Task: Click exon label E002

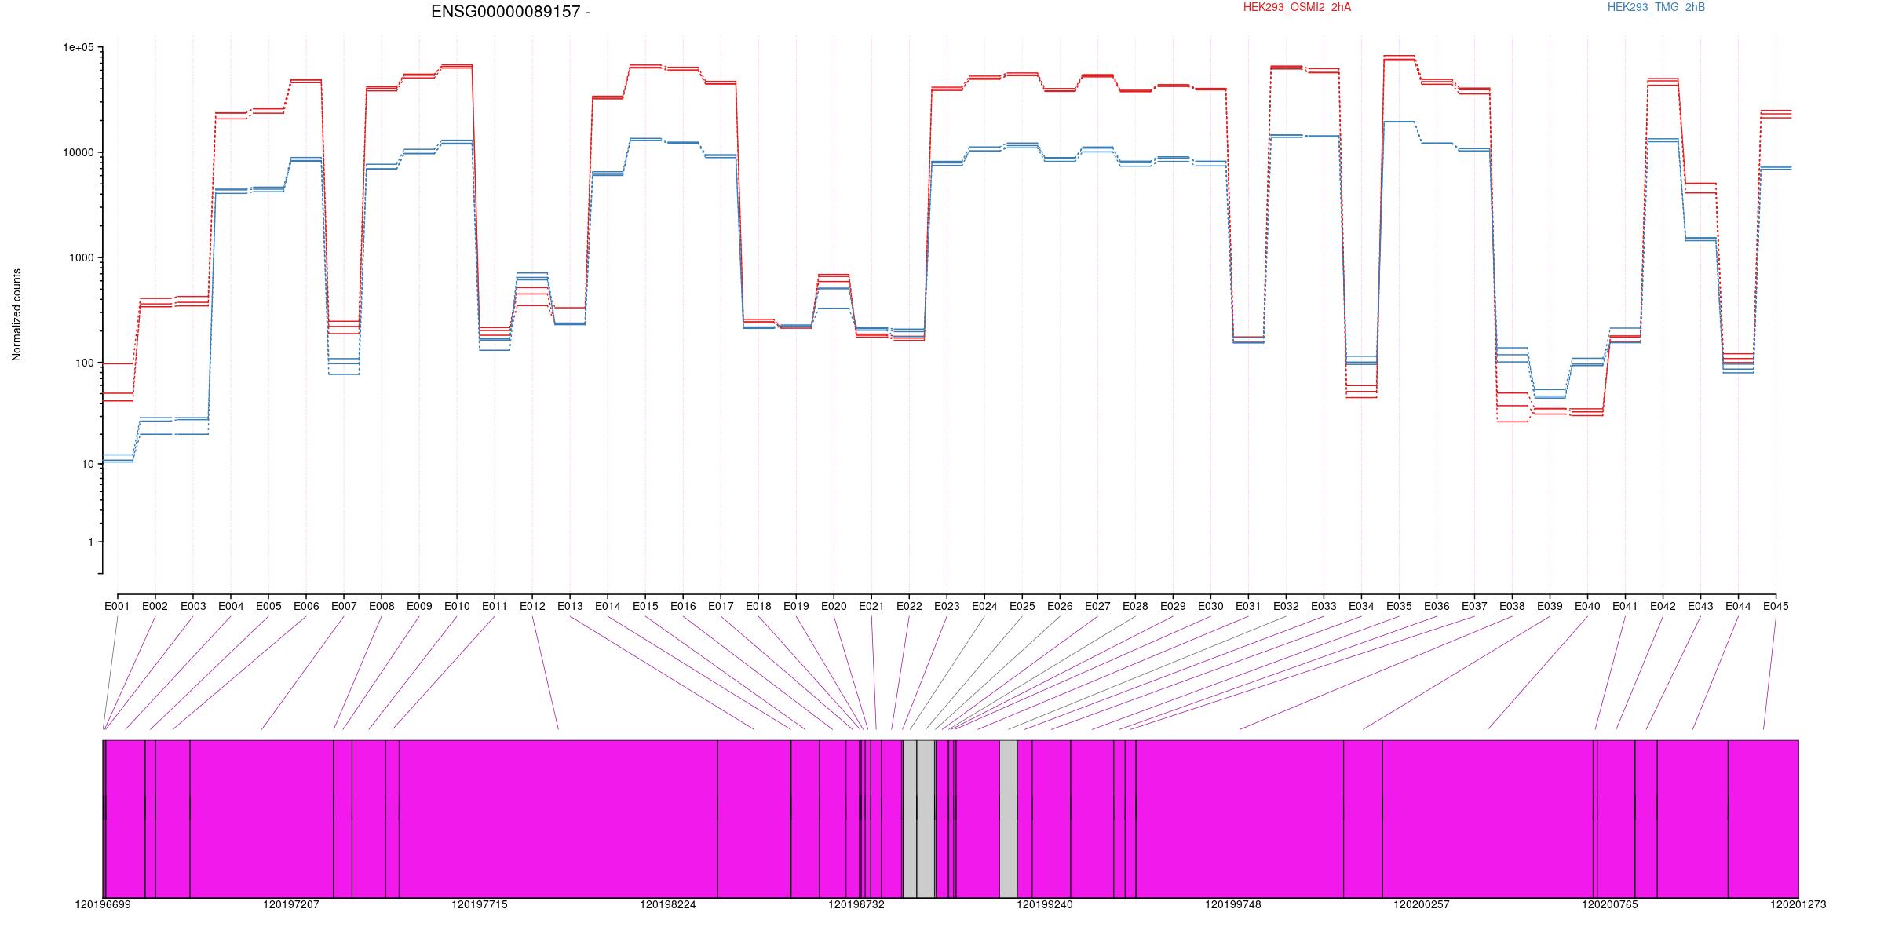Action: (x=155, y=606)
